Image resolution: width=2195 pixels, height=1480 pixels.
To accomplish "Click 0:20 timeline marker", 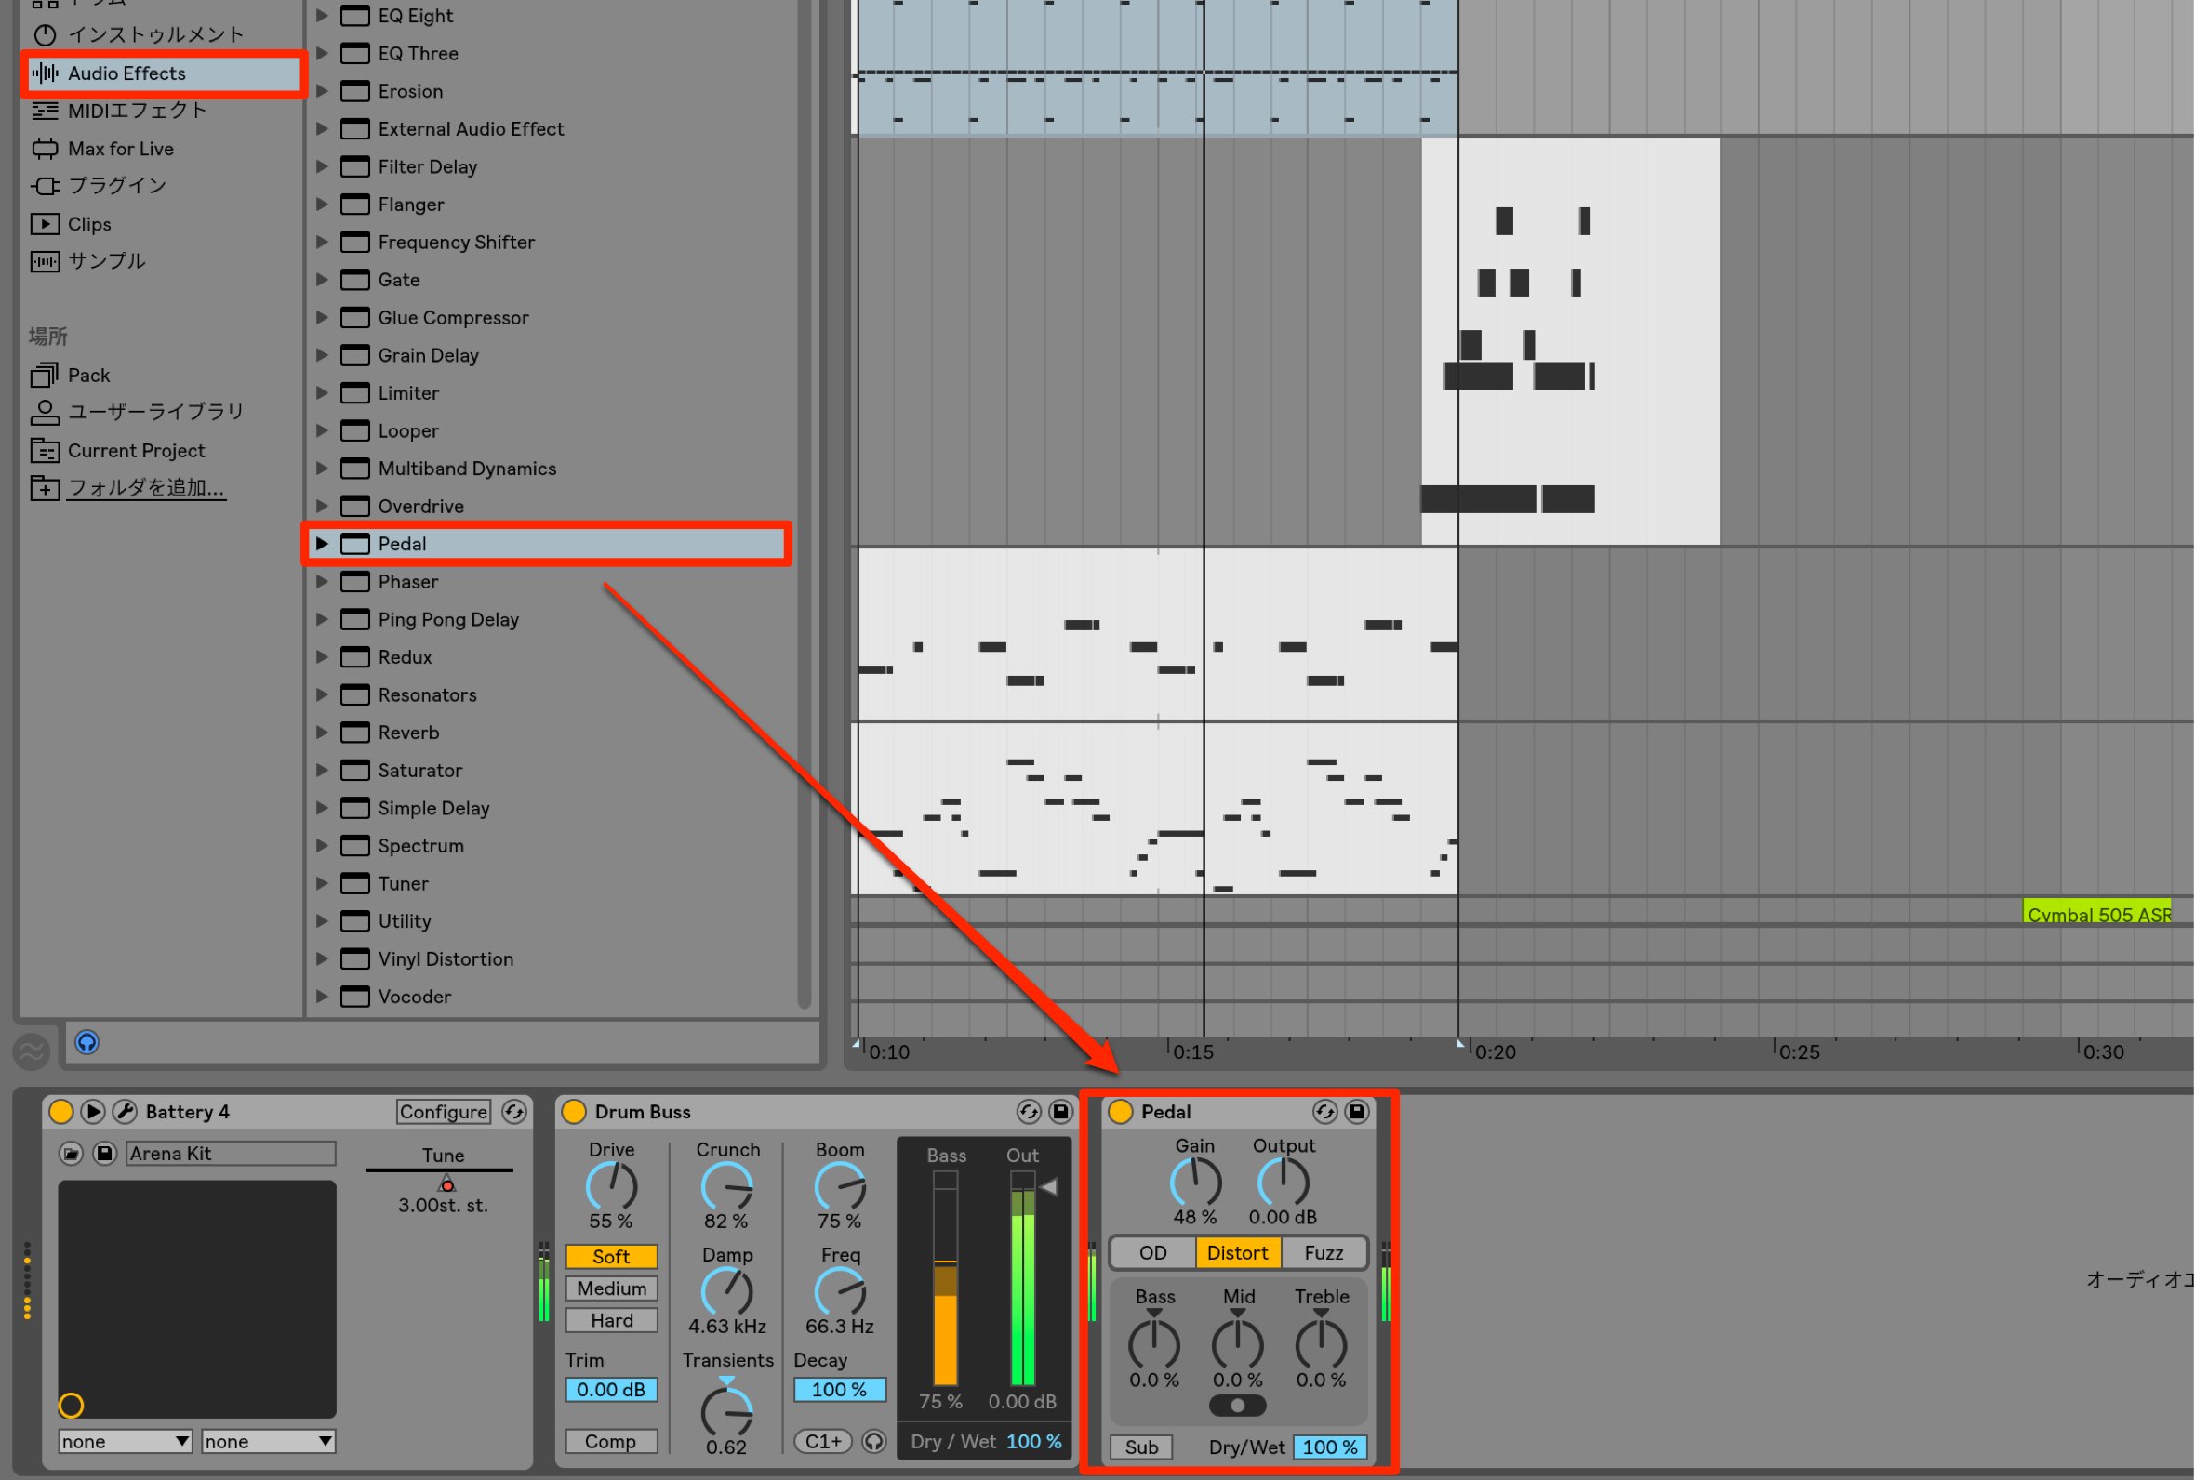I will coord(1496,1051).
